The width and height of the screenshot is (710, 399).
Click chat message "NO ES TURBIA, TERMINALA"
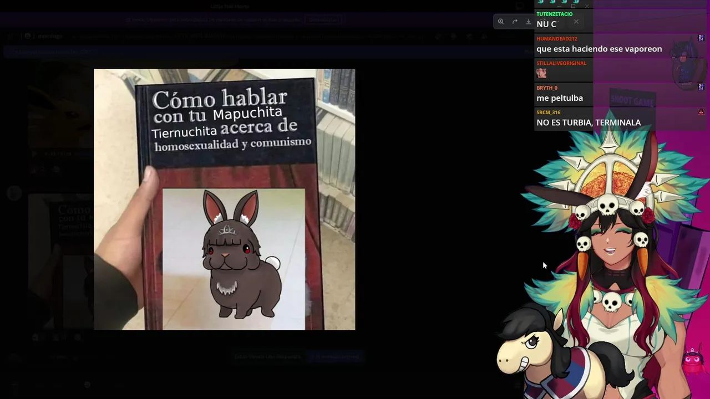589,122
